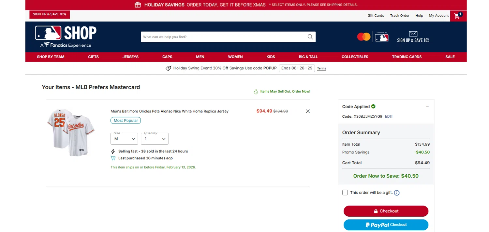Open the Jerseys menu
Screen dimensions: 489x232
(130, 57)
